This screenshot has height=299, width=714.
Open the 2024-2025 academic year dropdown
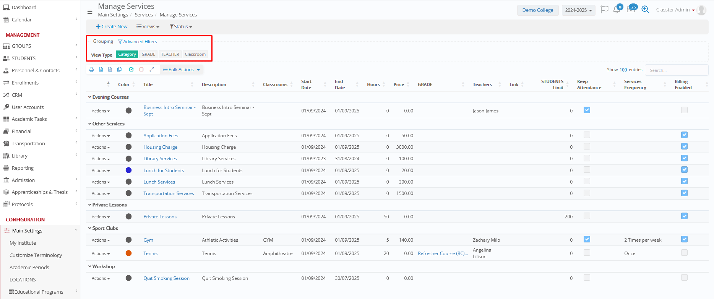(x=578, y=10)
